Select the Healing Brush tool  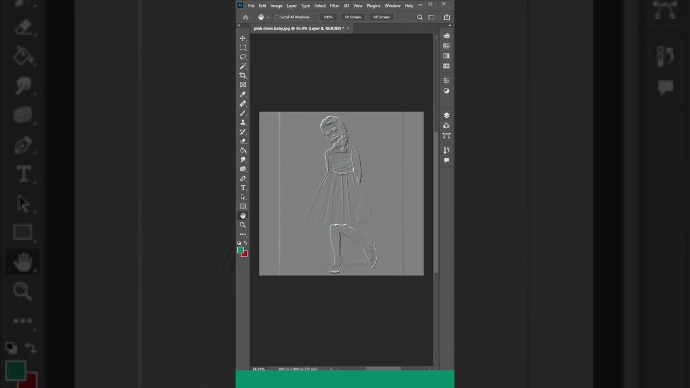pos(243,103)
